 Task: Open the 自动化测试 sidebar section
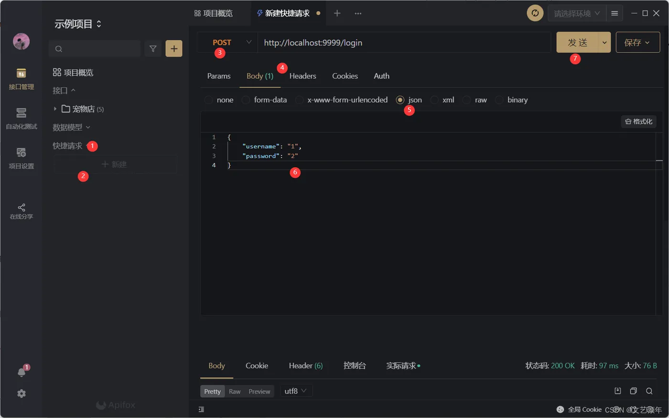pyautogui.click(x=21, y=118)
